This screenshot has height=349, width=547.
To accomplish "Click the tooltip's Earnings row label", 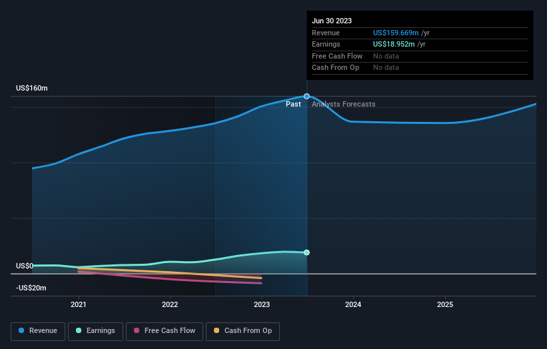I will click(326, 44).
